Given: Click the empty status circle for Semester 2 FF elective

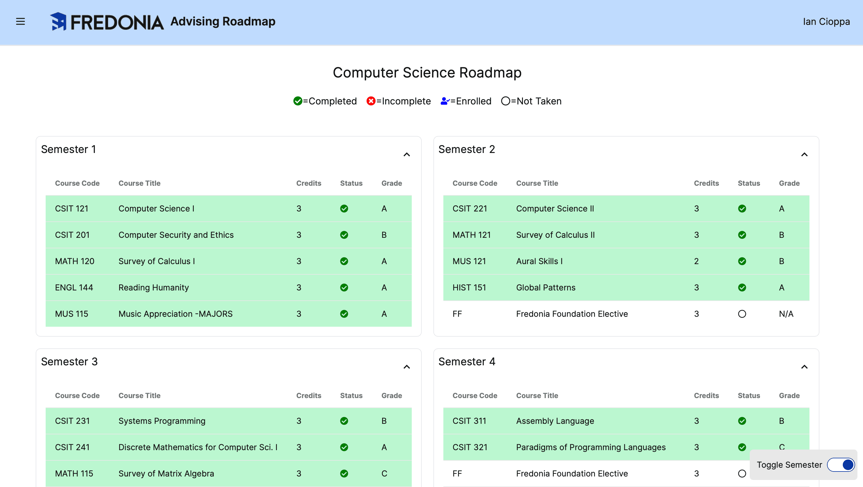Looking at the screenshot, I should [742, 314].
